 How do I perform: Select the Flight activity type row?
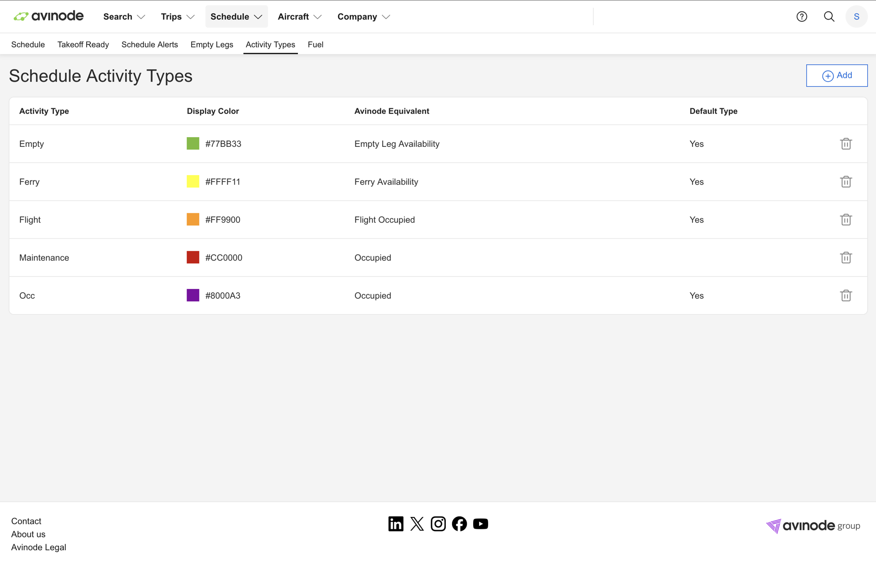pos(30,220)
